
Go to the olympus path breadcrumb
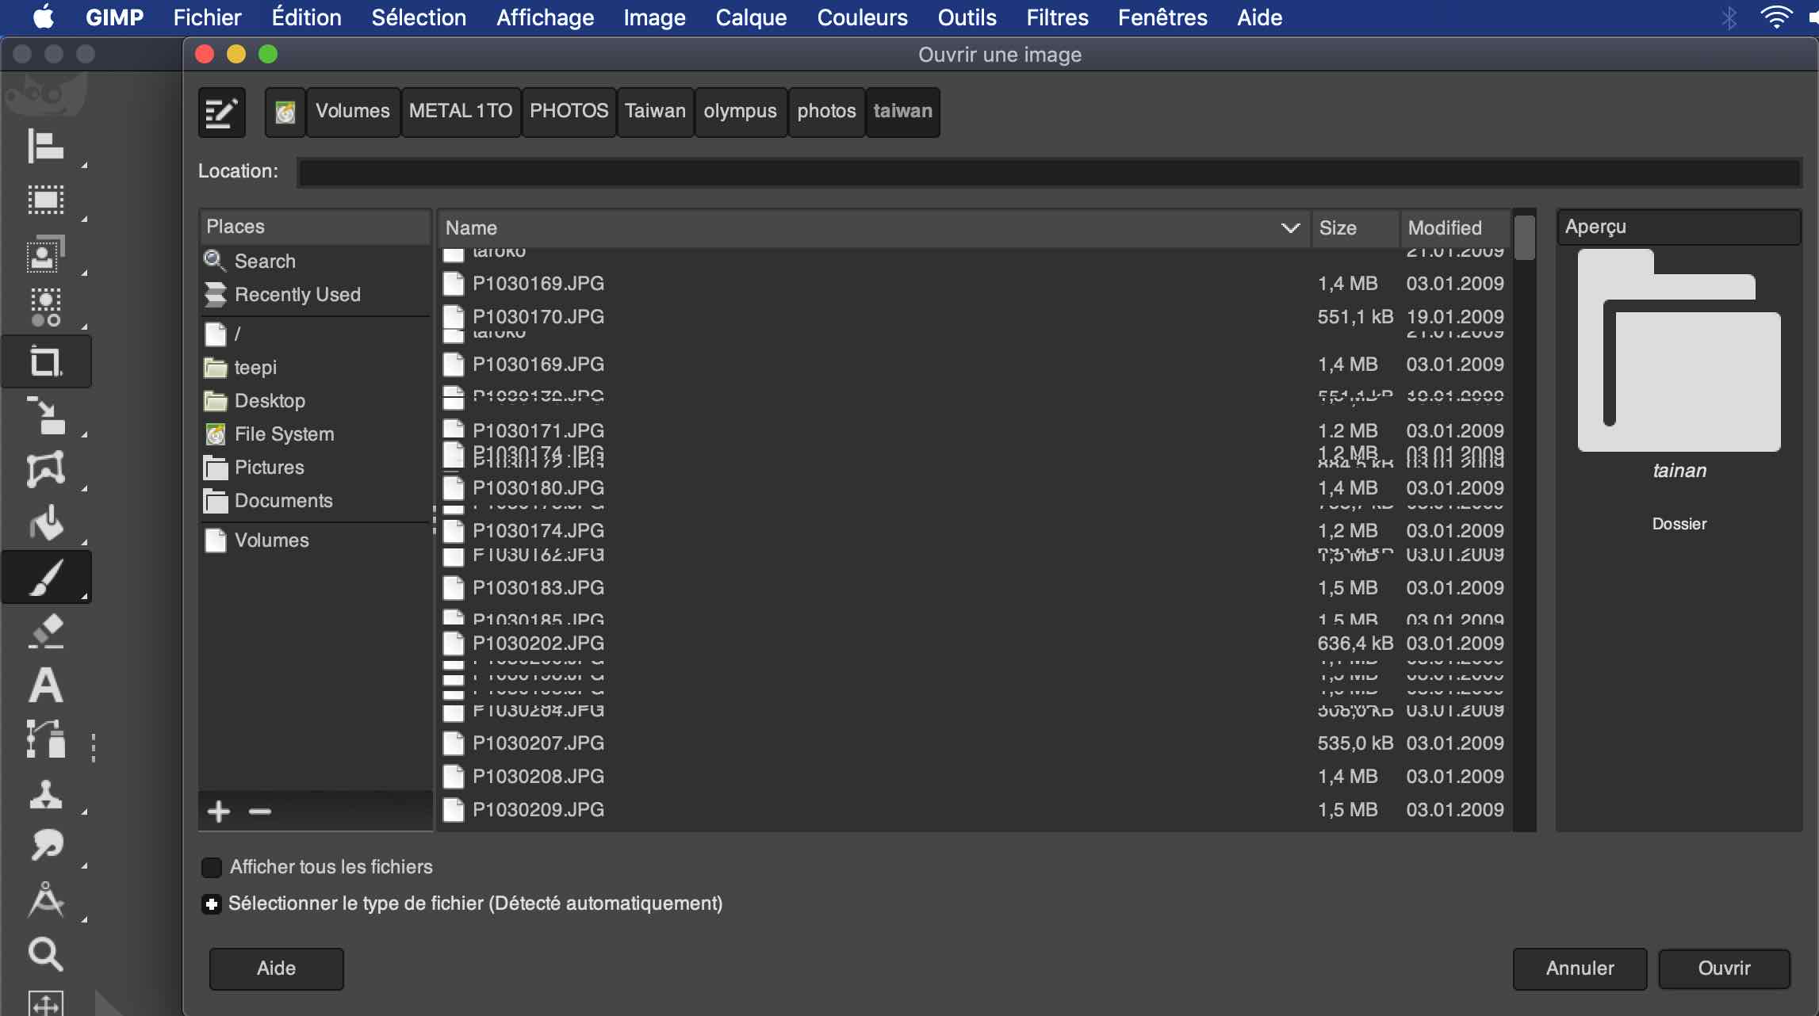(740, 111)
